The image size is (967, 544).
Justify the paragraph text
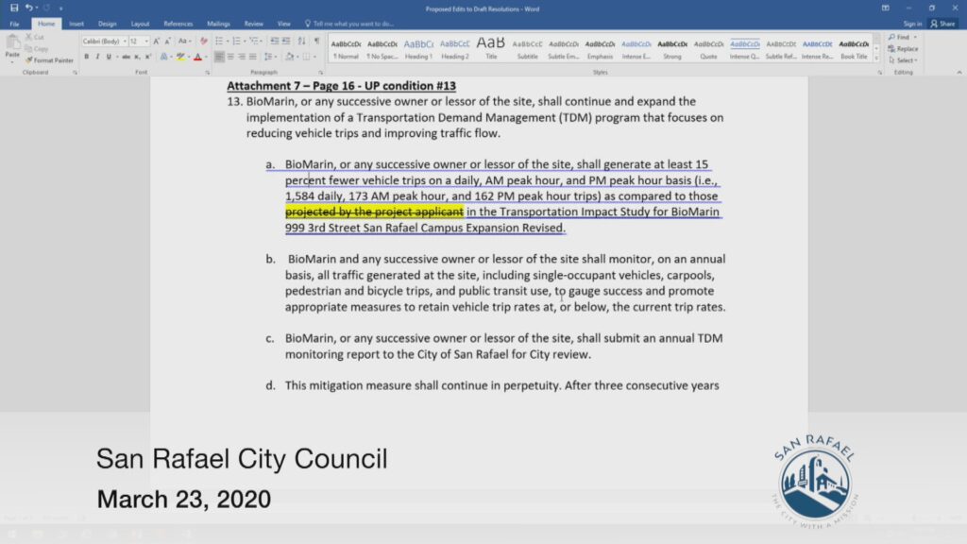(x=253, y=57)
